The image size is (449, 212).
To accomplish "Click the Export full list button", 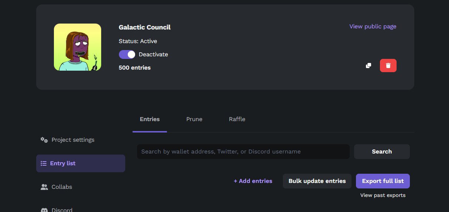I will (x=383, y=181).
